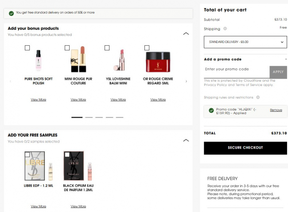Click info icon beside shipping rules and restrictions

point(258,97)
